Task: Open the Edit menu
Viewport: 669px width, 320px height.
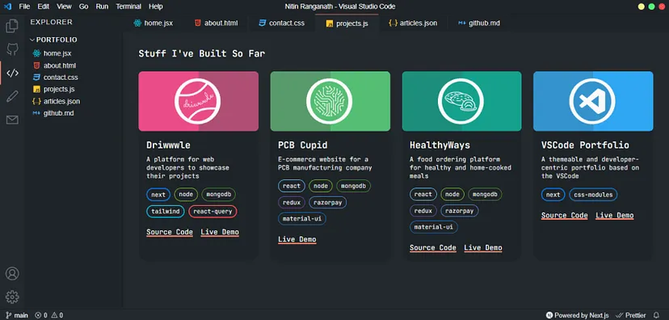Action: [x=43, y=6]
